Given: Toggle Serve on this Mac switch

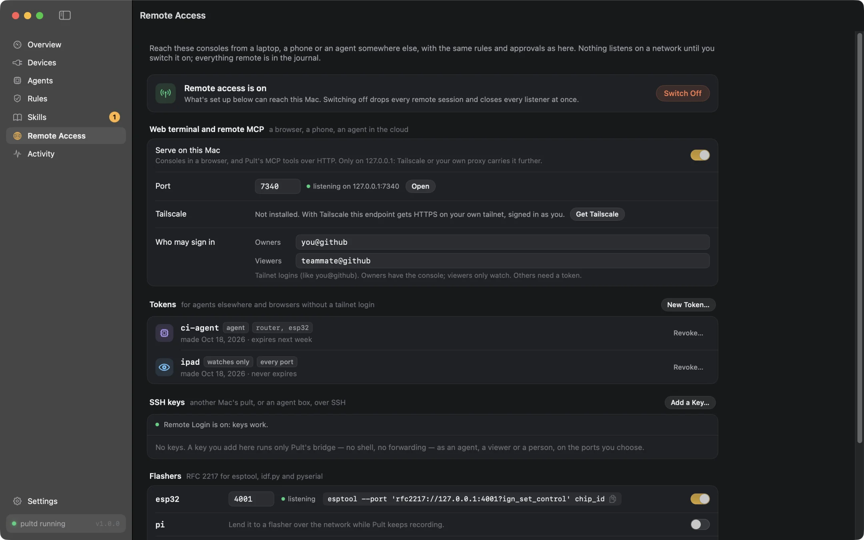Looking at the screenshot, I should [700, 155].
